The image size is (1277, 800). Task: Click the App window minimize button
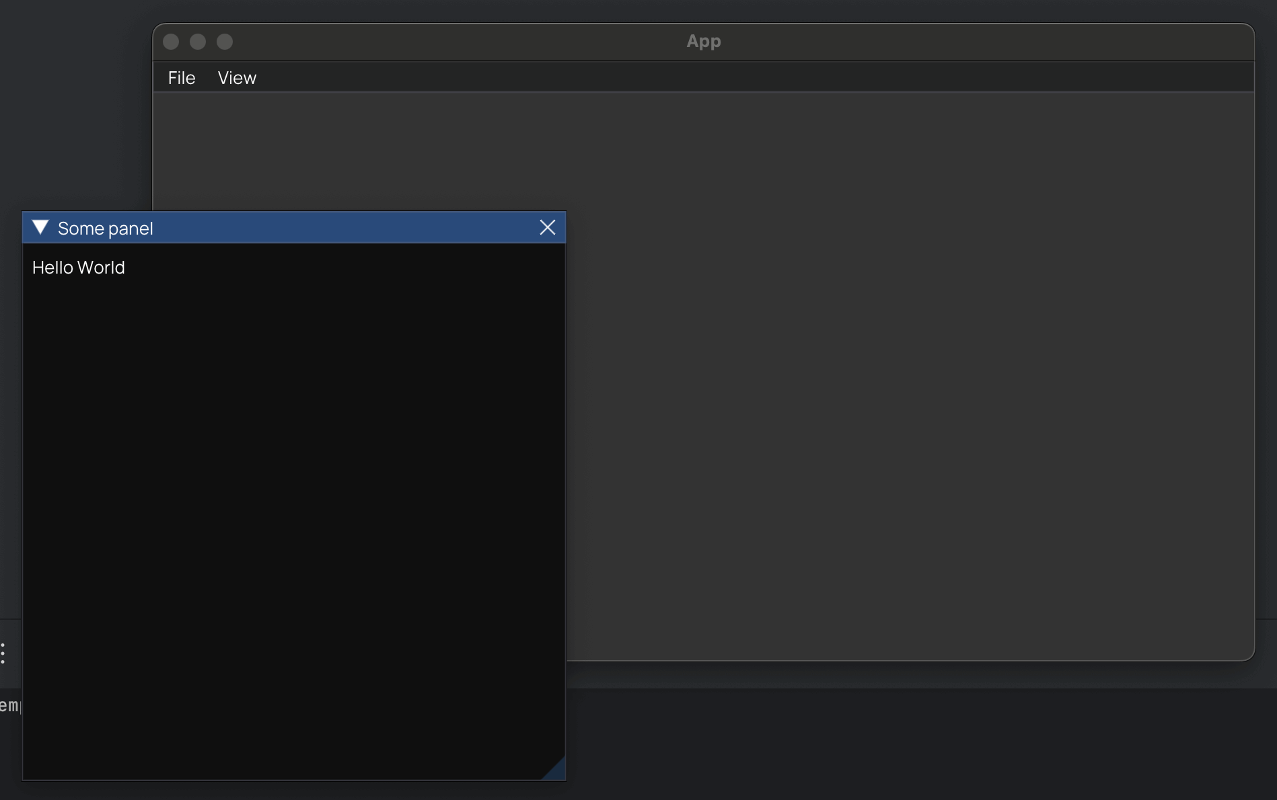click(x=198, y=42)
